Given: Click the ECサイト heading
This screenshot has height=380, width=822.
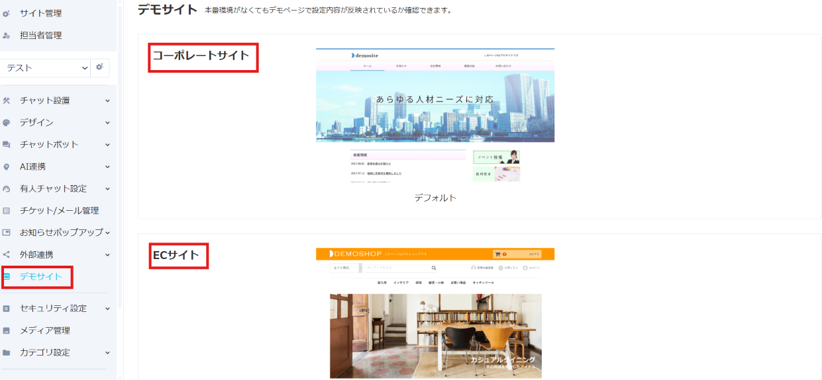Looking at the screenshot, I should coord(176,254).
